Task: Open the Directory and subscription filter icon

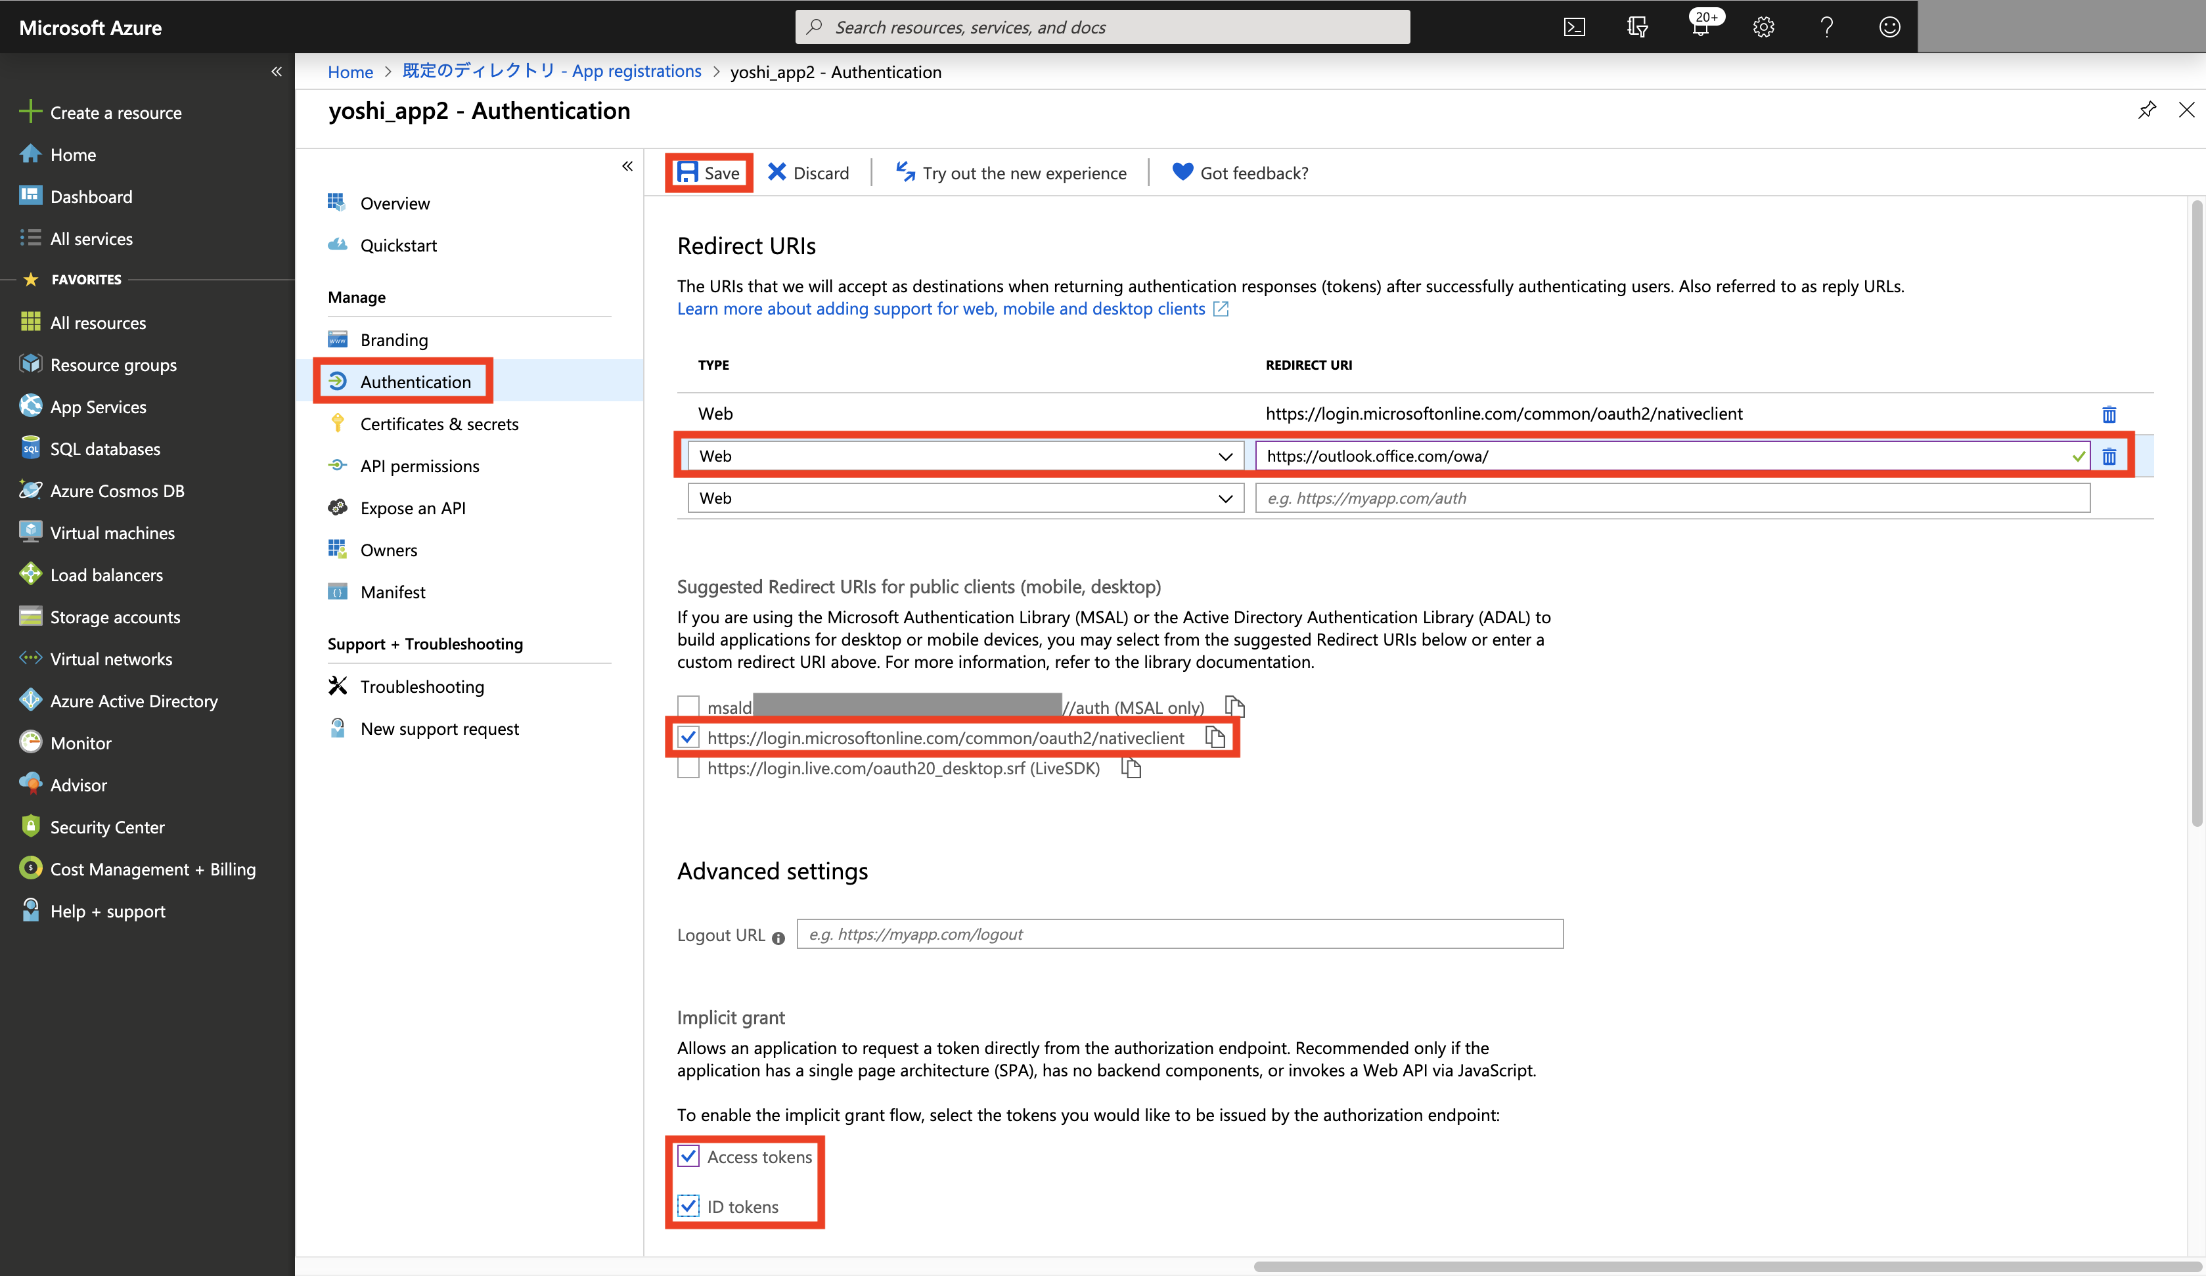Action: (1637, 27)
